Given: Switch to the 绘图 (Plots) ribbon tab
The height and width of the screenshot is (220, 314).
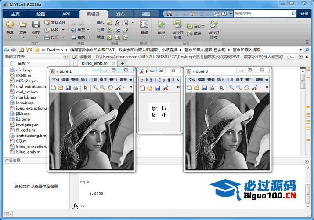Looking at the screenshot, I should click(41, 14).
